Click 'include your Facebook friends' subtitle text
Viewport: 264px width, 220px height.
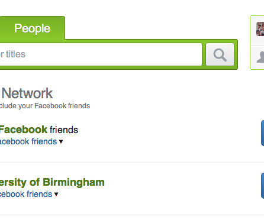point(45,106)
